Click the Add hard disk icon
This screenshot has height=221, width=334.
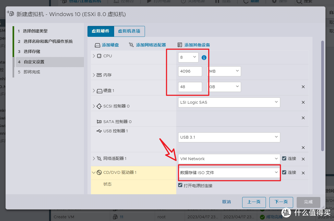97,45
